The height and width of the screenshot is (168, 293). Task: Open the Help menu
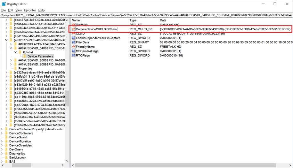click(42, 10)
